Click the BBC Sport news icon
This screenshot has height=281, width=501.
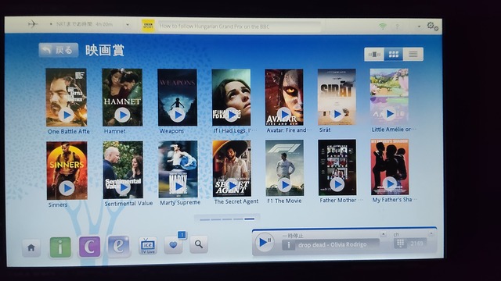click(148, 26)
